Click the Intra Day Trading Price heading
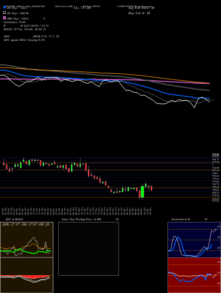This screenshot has height=293, width=221. [81, 219]
